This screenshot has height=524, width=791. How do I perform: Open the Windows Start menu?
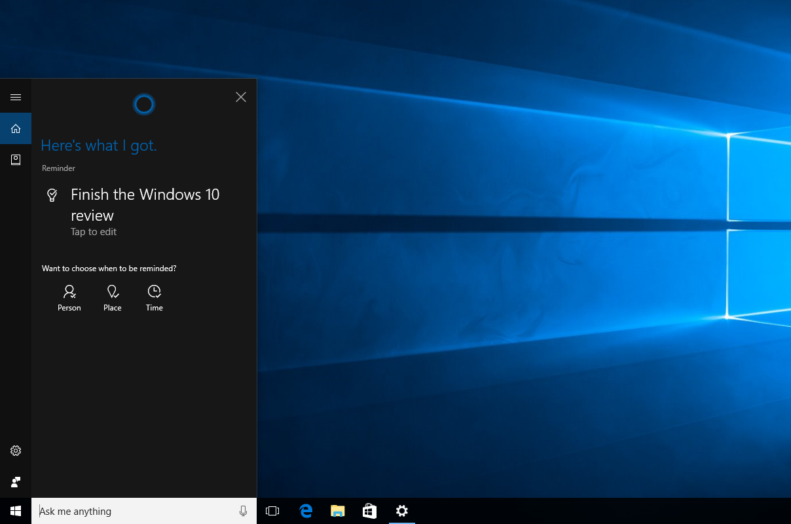tap(16, 511)
